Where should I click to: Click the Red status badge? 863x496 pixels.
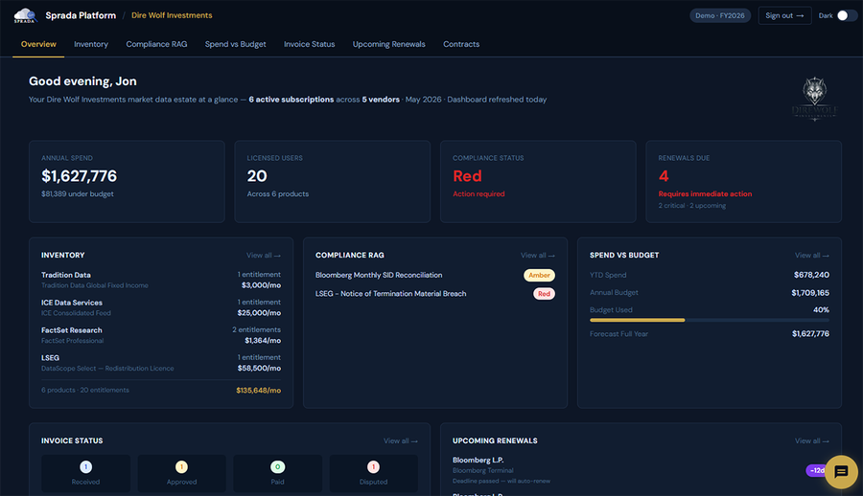pos(544,294)
